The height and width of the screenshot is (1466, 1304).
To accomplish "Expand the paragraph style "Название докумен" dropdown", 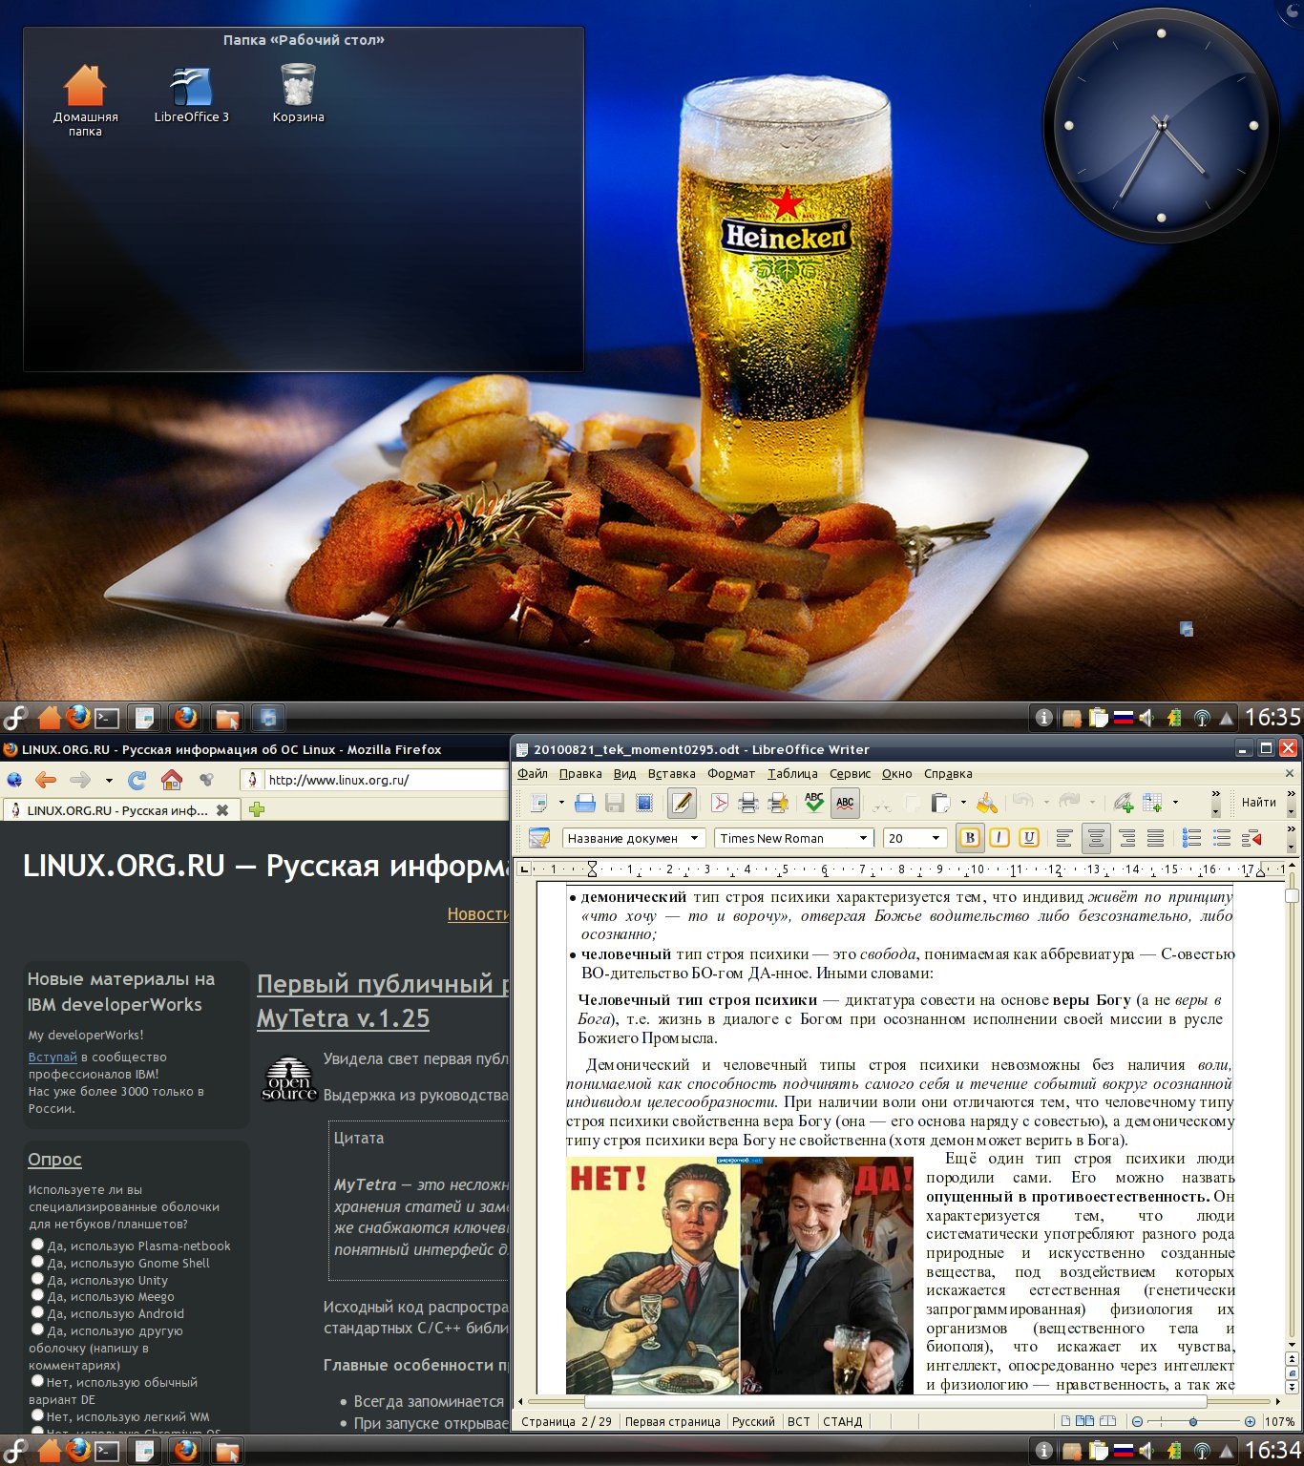I will (x=694, y=838).
